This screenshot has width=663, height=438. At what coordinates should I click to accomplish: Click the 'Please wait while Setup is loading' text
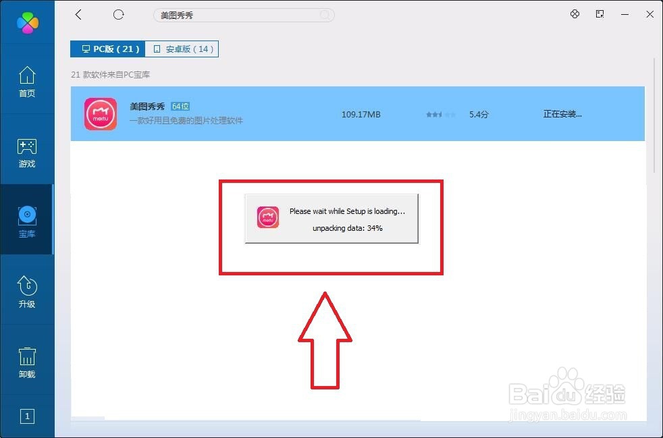point(347,211)
